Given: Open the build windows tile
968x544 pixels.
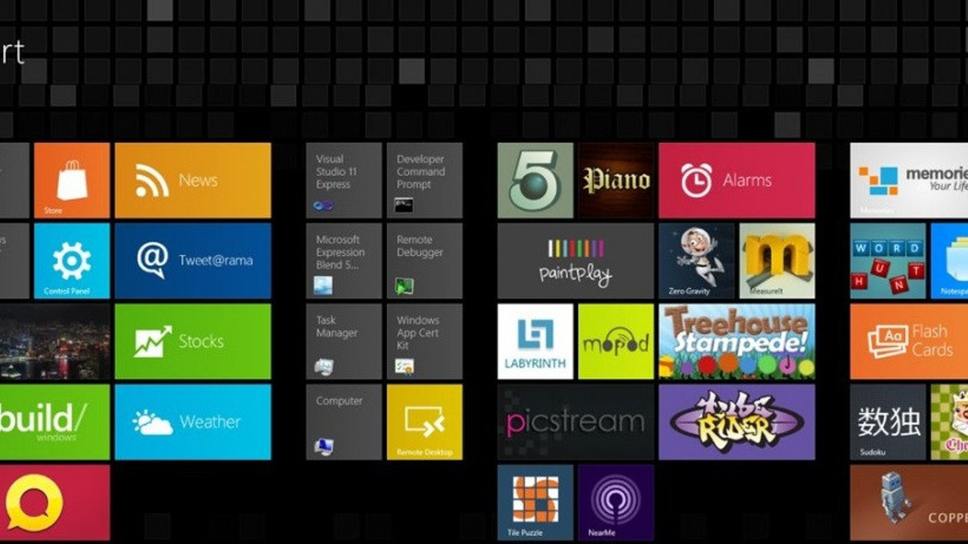Looking at the screenshot, I should 54,422.
